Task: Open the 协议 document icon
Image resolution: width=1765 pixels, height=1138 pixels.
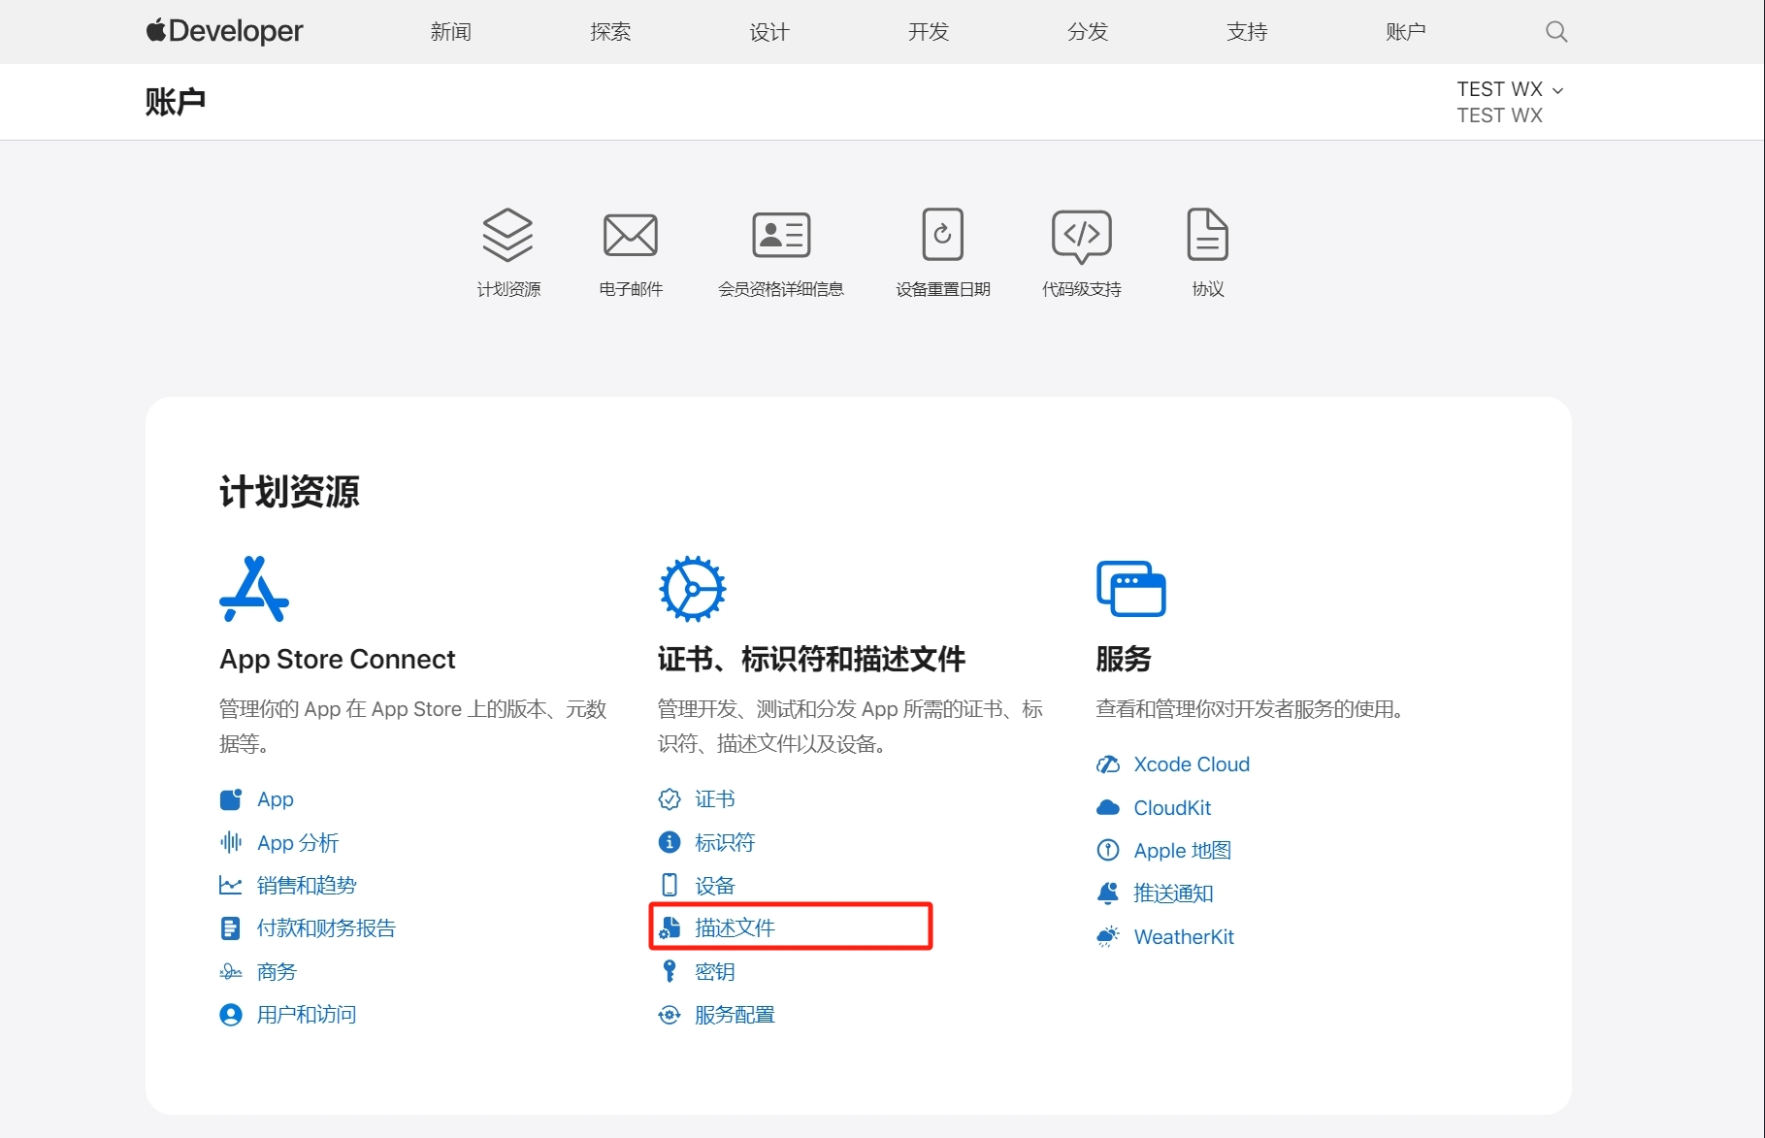Action: 1208,234
